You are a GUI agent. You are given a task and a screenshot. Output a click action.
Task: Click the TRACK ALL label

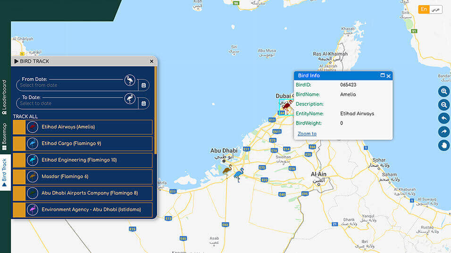(x=25, y=117)
